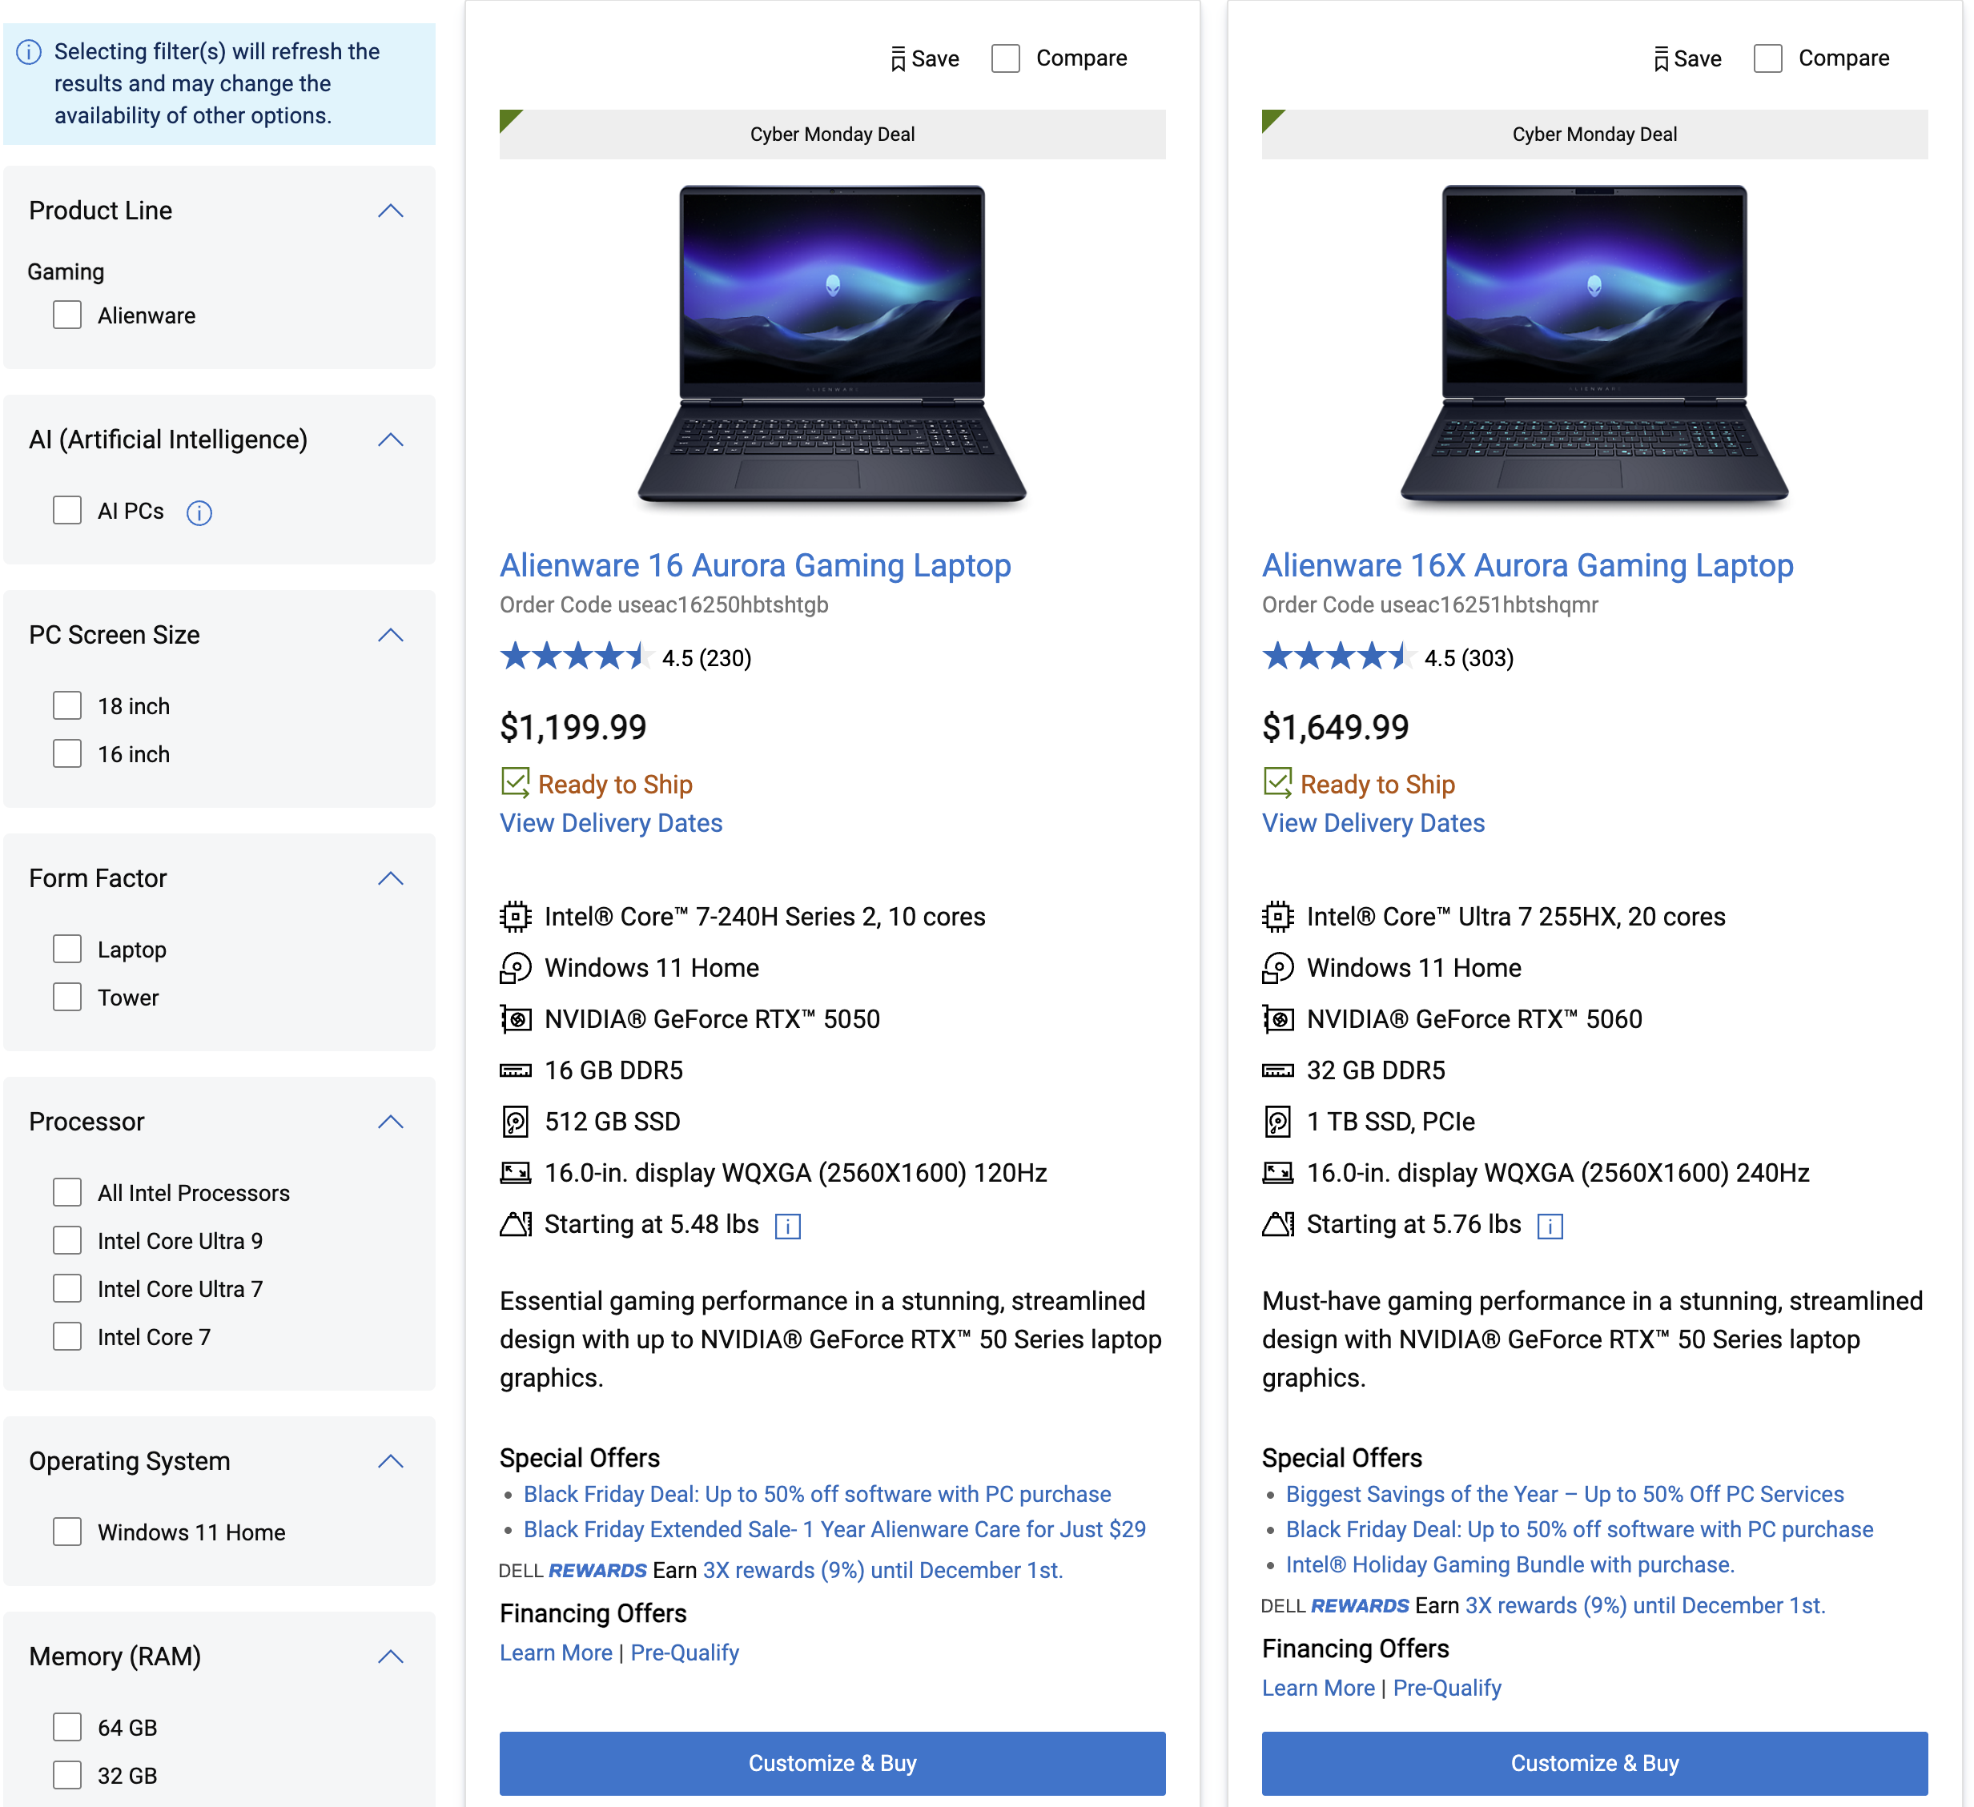
Task: Click Save bookmark icon on Alienware 16X Aurora
Action: coord(1661,60)
